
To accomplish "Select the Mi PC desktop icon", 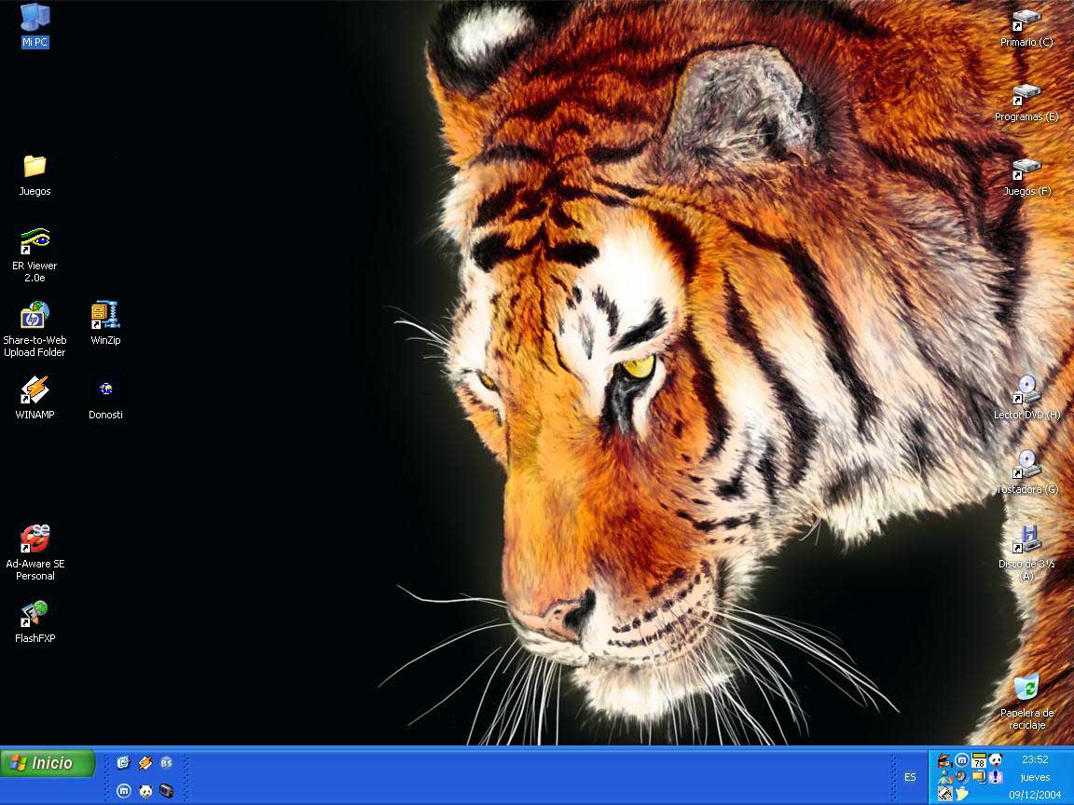I will pos(34,18).
